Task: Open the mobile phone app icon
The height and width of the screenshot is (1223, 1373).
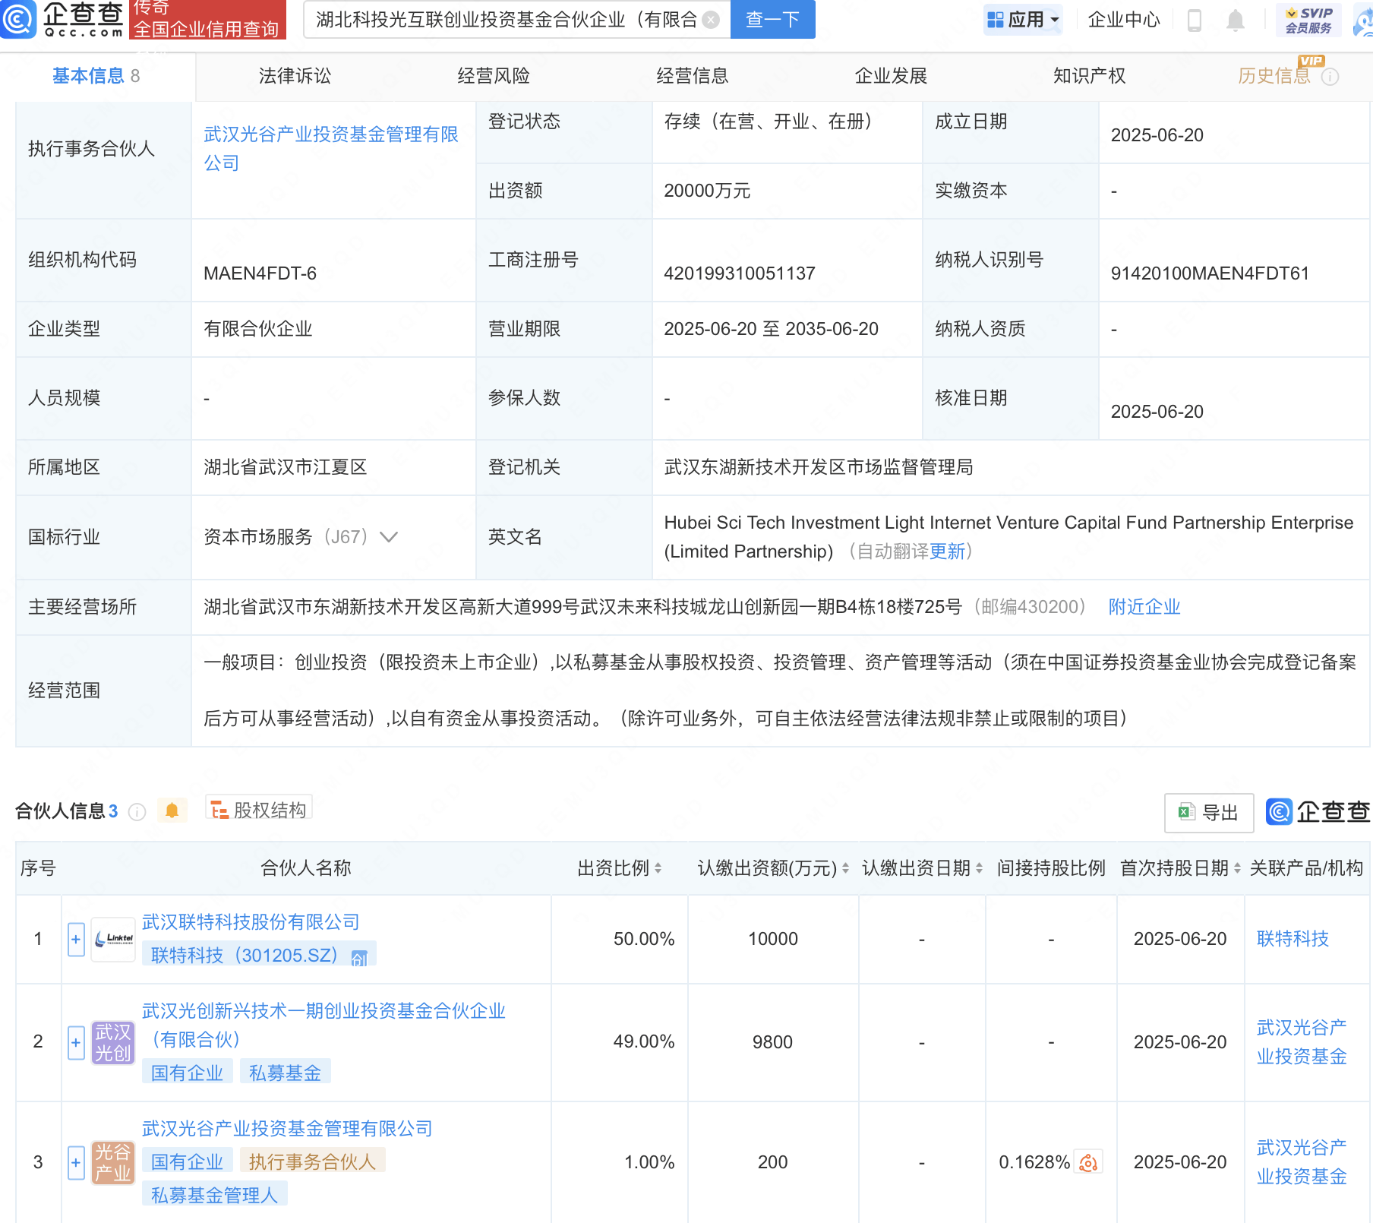Action: [x=1194, y=20]
